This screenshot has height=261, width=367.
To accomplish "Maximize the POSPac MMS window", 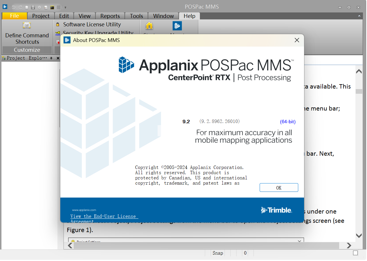I will [349, 7].
